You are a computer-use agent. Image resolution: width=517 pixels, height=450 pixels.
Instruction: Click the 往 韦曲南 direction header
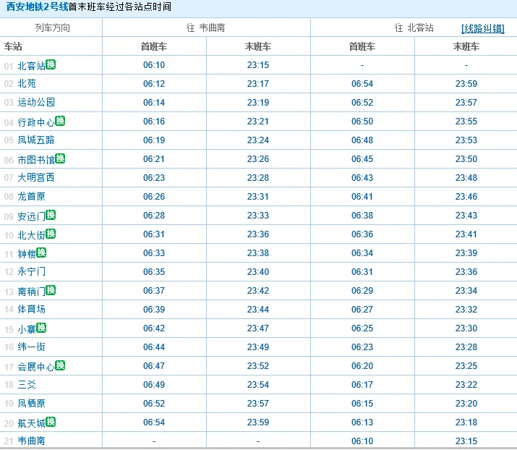[206, 27]
